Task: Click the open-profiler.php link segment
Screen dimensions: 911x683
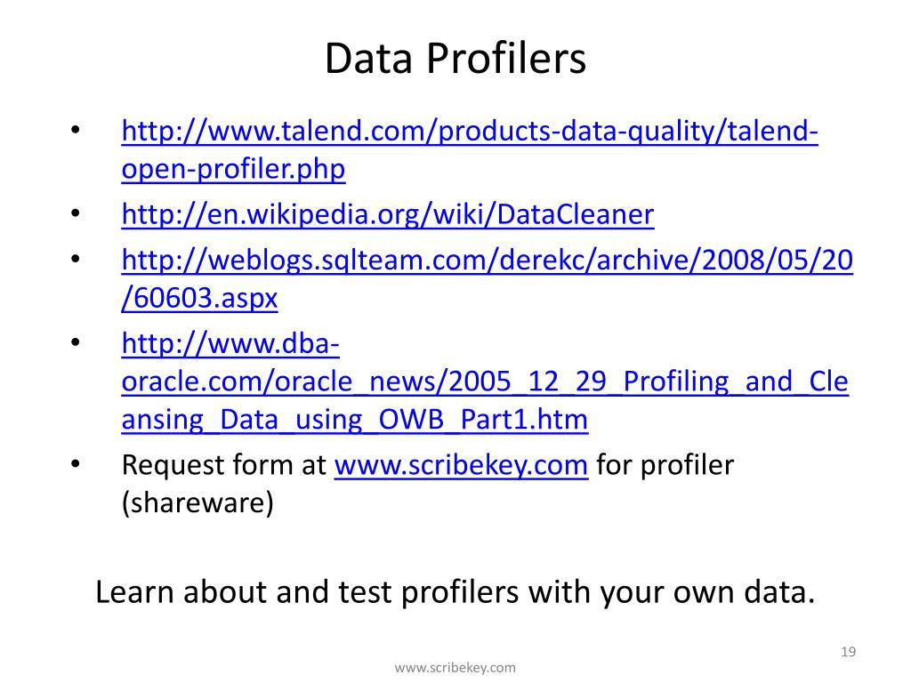Action: (233, 170)
